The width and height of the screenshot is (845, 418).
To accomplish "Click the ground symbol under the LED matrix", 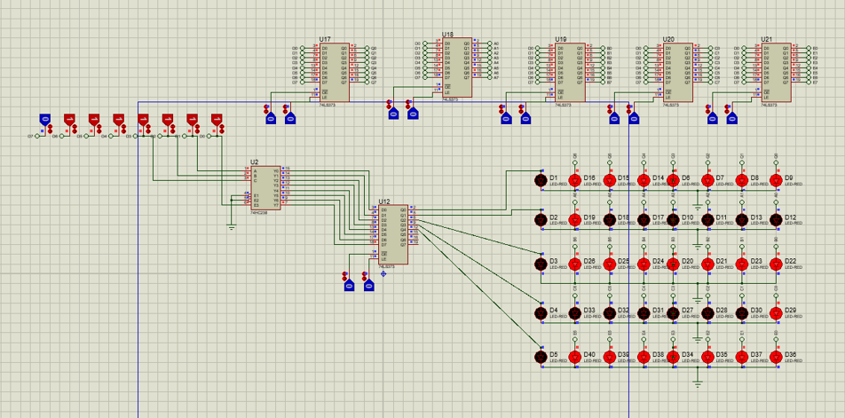I will (699, 382).
